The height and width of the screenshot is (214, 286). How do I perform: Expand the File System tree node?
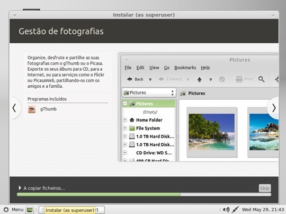(125, 128)
